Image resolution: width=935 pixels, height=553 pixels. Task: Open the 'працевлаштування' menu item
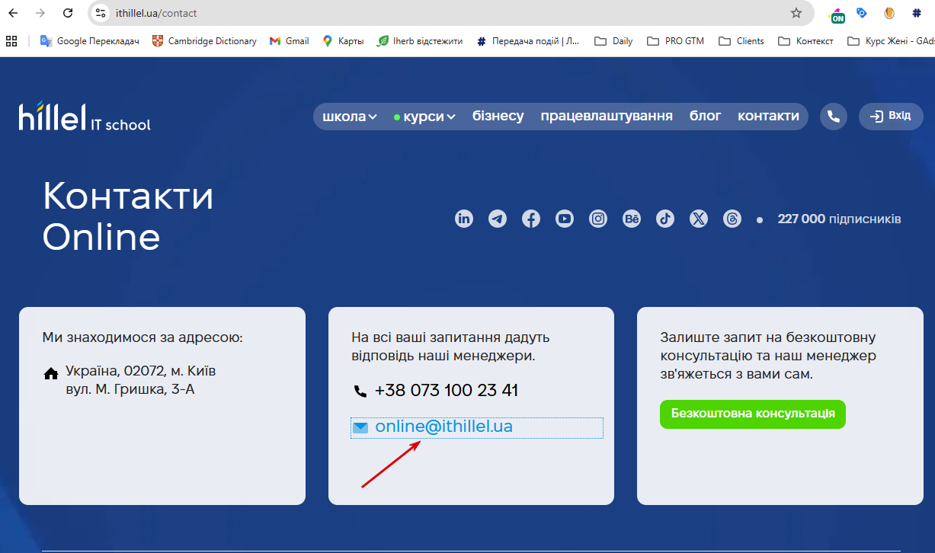click(607, 116)
